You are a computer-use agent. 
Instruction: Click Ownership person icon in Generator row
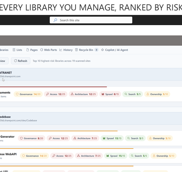point(150,138)
